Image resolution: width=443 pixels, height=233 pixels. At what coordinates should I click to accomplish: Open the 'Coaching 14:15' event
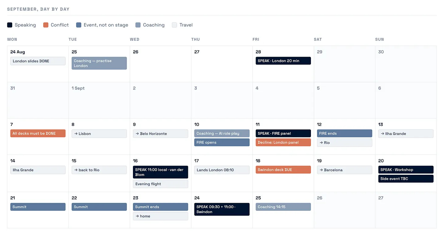click(283, 207)
